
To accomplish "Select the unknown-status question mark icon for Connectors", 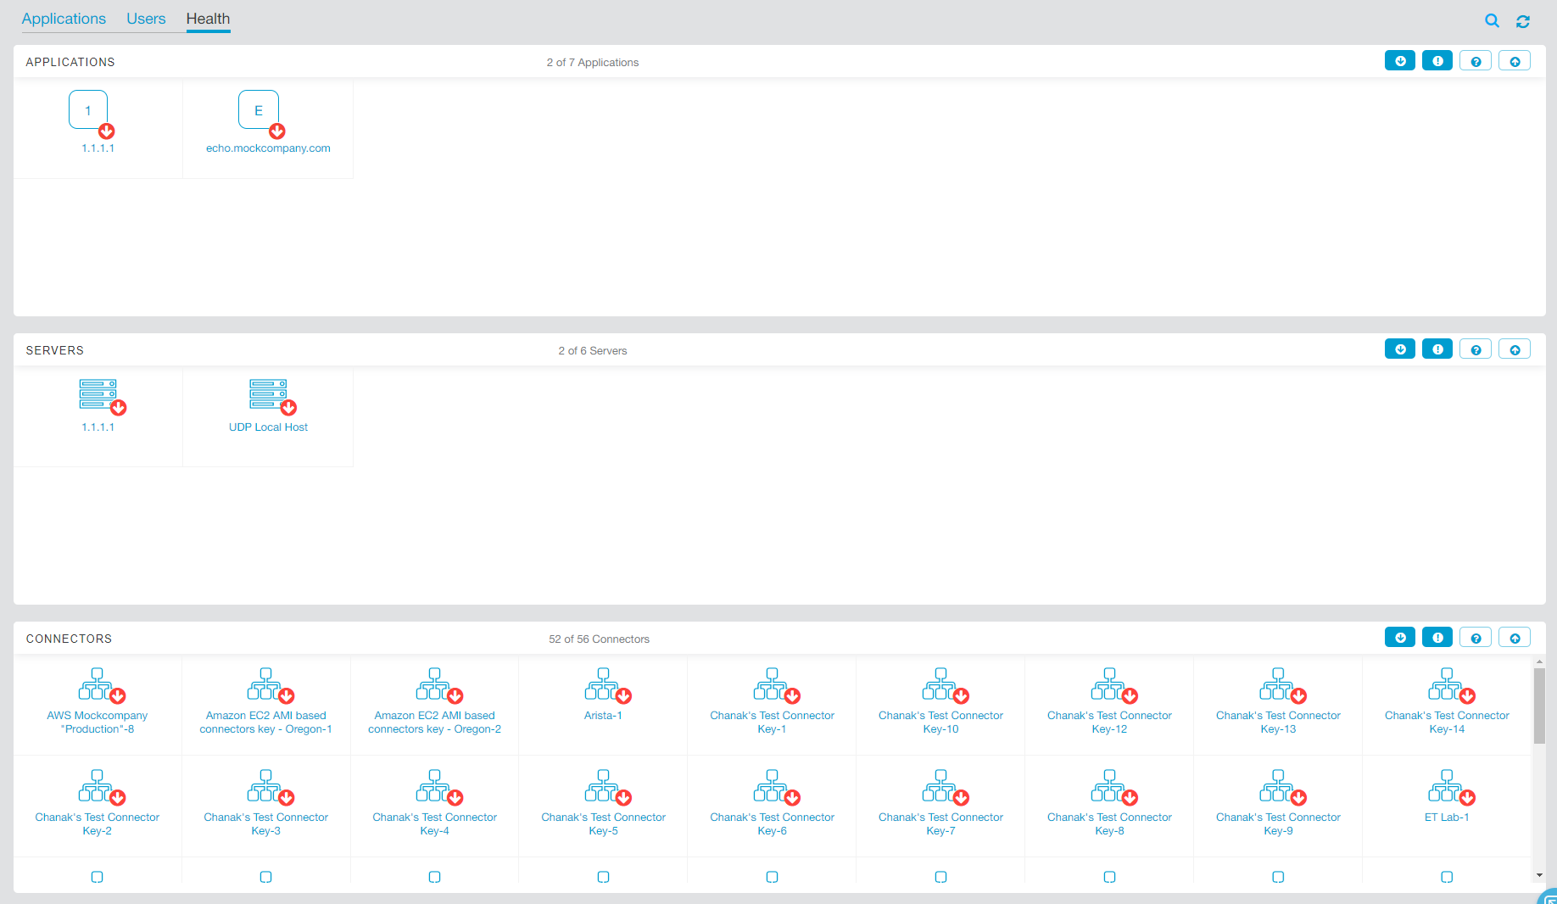I will point(1476,637).
